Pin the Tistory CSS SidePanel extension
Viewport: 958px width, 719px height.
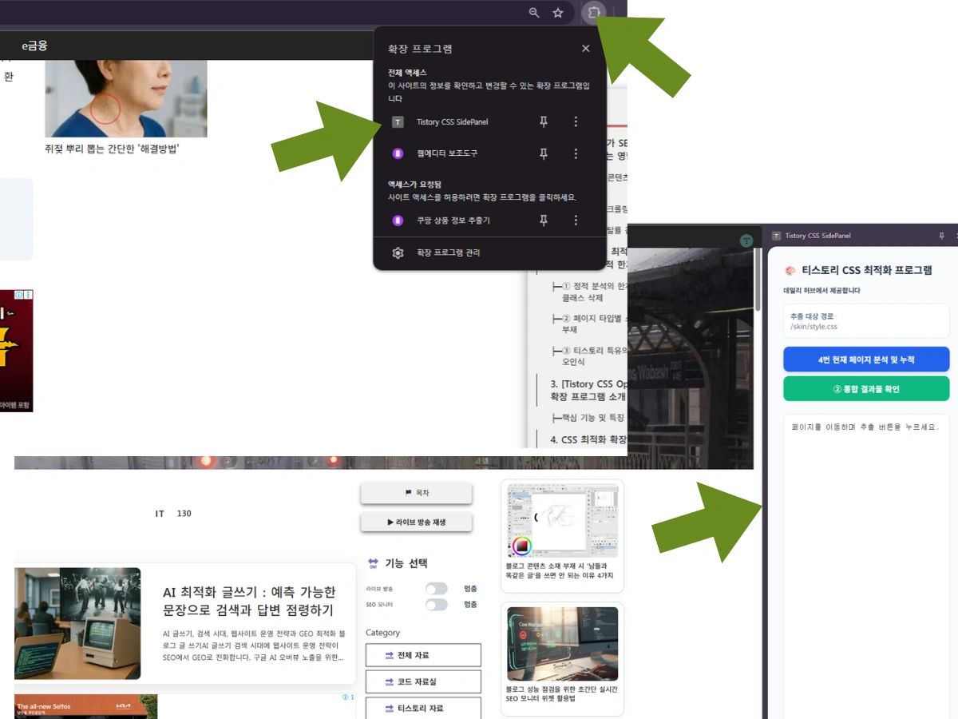(544, 121)
